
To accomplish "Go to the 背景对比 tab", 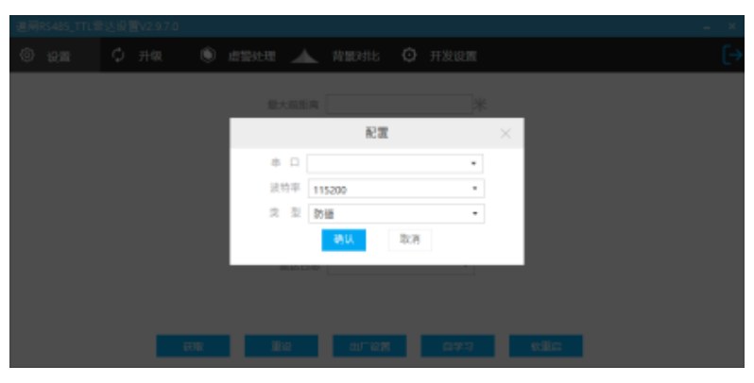I will pyautogui.click(x=335, y=56).
